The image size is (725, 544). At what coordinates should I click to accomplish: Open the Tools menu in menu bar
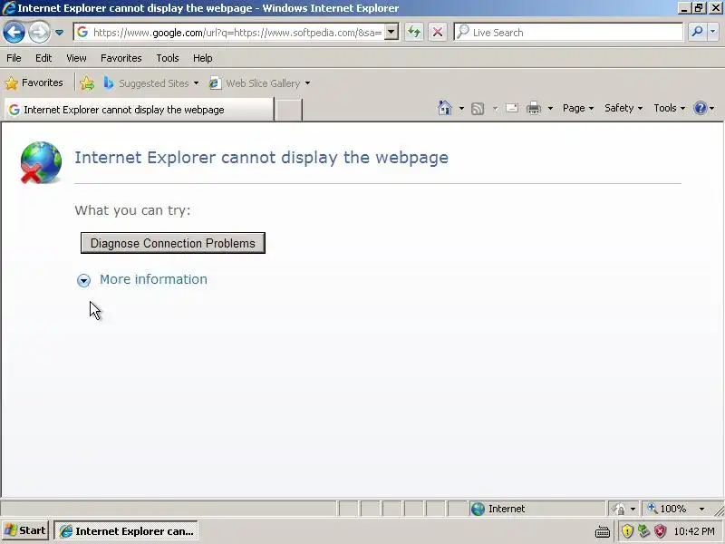pyautogui.click(x=168, y=58)
